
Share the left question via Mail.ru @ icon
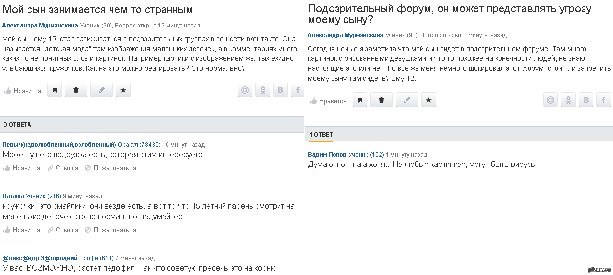pyautogui.click(x=245, y=90)
